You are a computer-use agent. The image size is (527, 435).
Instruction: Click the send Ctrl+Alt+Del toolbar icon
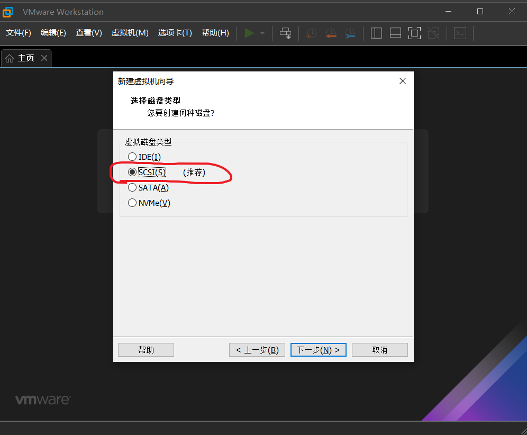click(286, 33)
